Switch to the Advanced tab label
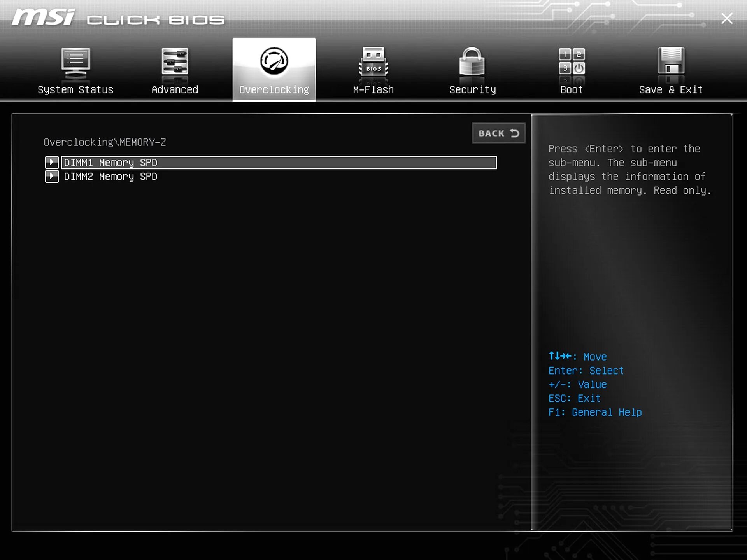This screenshot has width=747, height=560. [175, 90]
